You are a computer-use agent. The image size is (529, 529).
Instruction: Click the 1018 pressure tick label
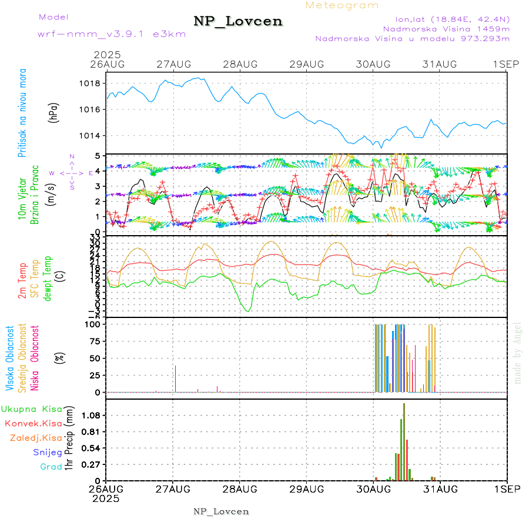click(89, 83)
